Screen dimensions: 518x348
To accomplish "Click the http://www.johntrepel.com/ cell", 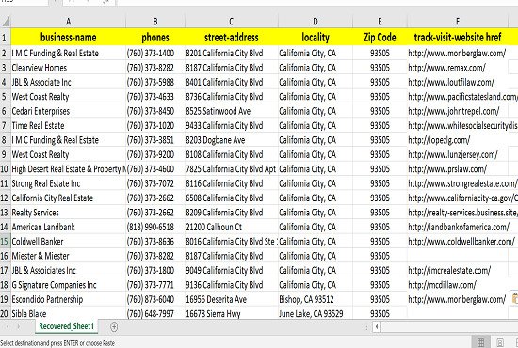I will pyautogui.click(x=458, y=111).
